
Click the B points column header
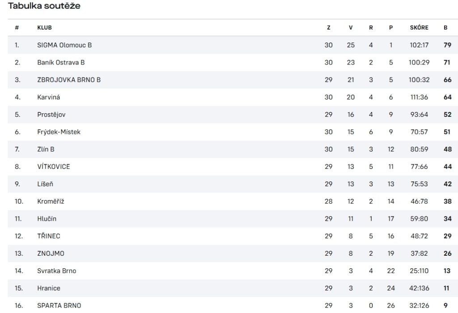coord(445,27)
